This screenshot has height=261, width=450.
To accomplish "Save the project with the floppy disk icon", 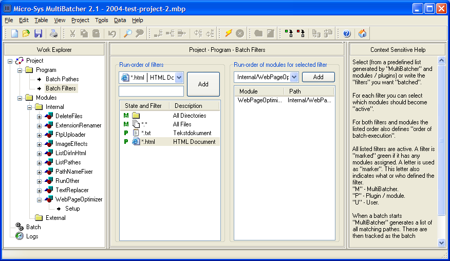I will click(38, 33).
